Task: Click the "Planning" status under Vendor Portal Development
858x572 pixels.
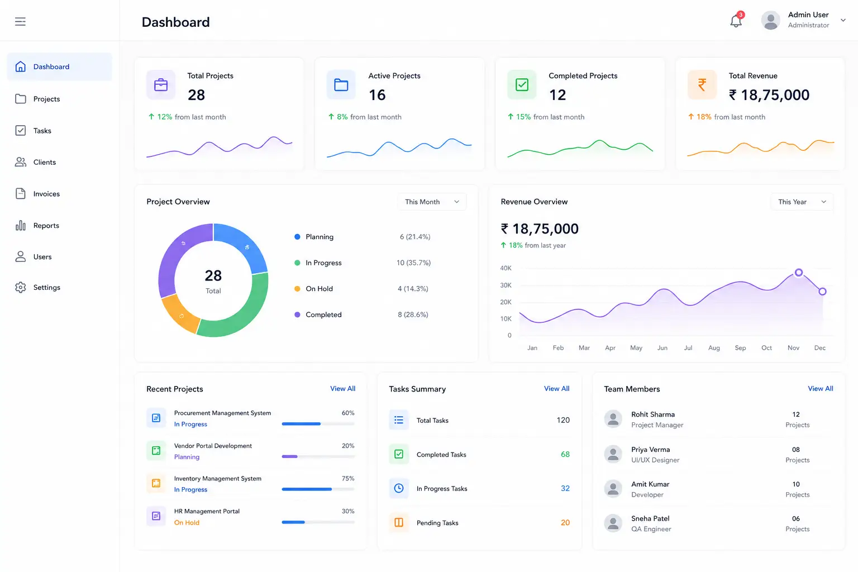Action: pos(187,457)
